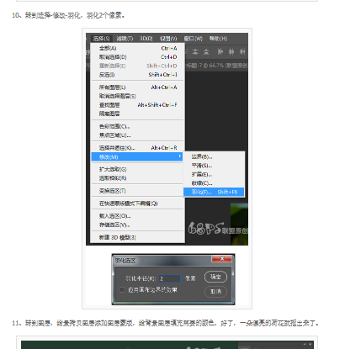This screenshot has height=349, width=345.
Task: Click the 未标题-7 @ 66.7% document tab
Action: [x=216, y=66]
